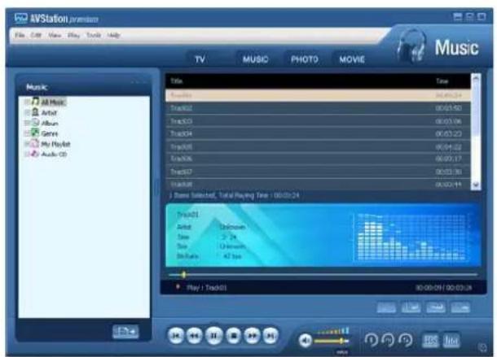Stop the music playback
Viewport: 497px width, 357px height.
click(x=234, y=335)
